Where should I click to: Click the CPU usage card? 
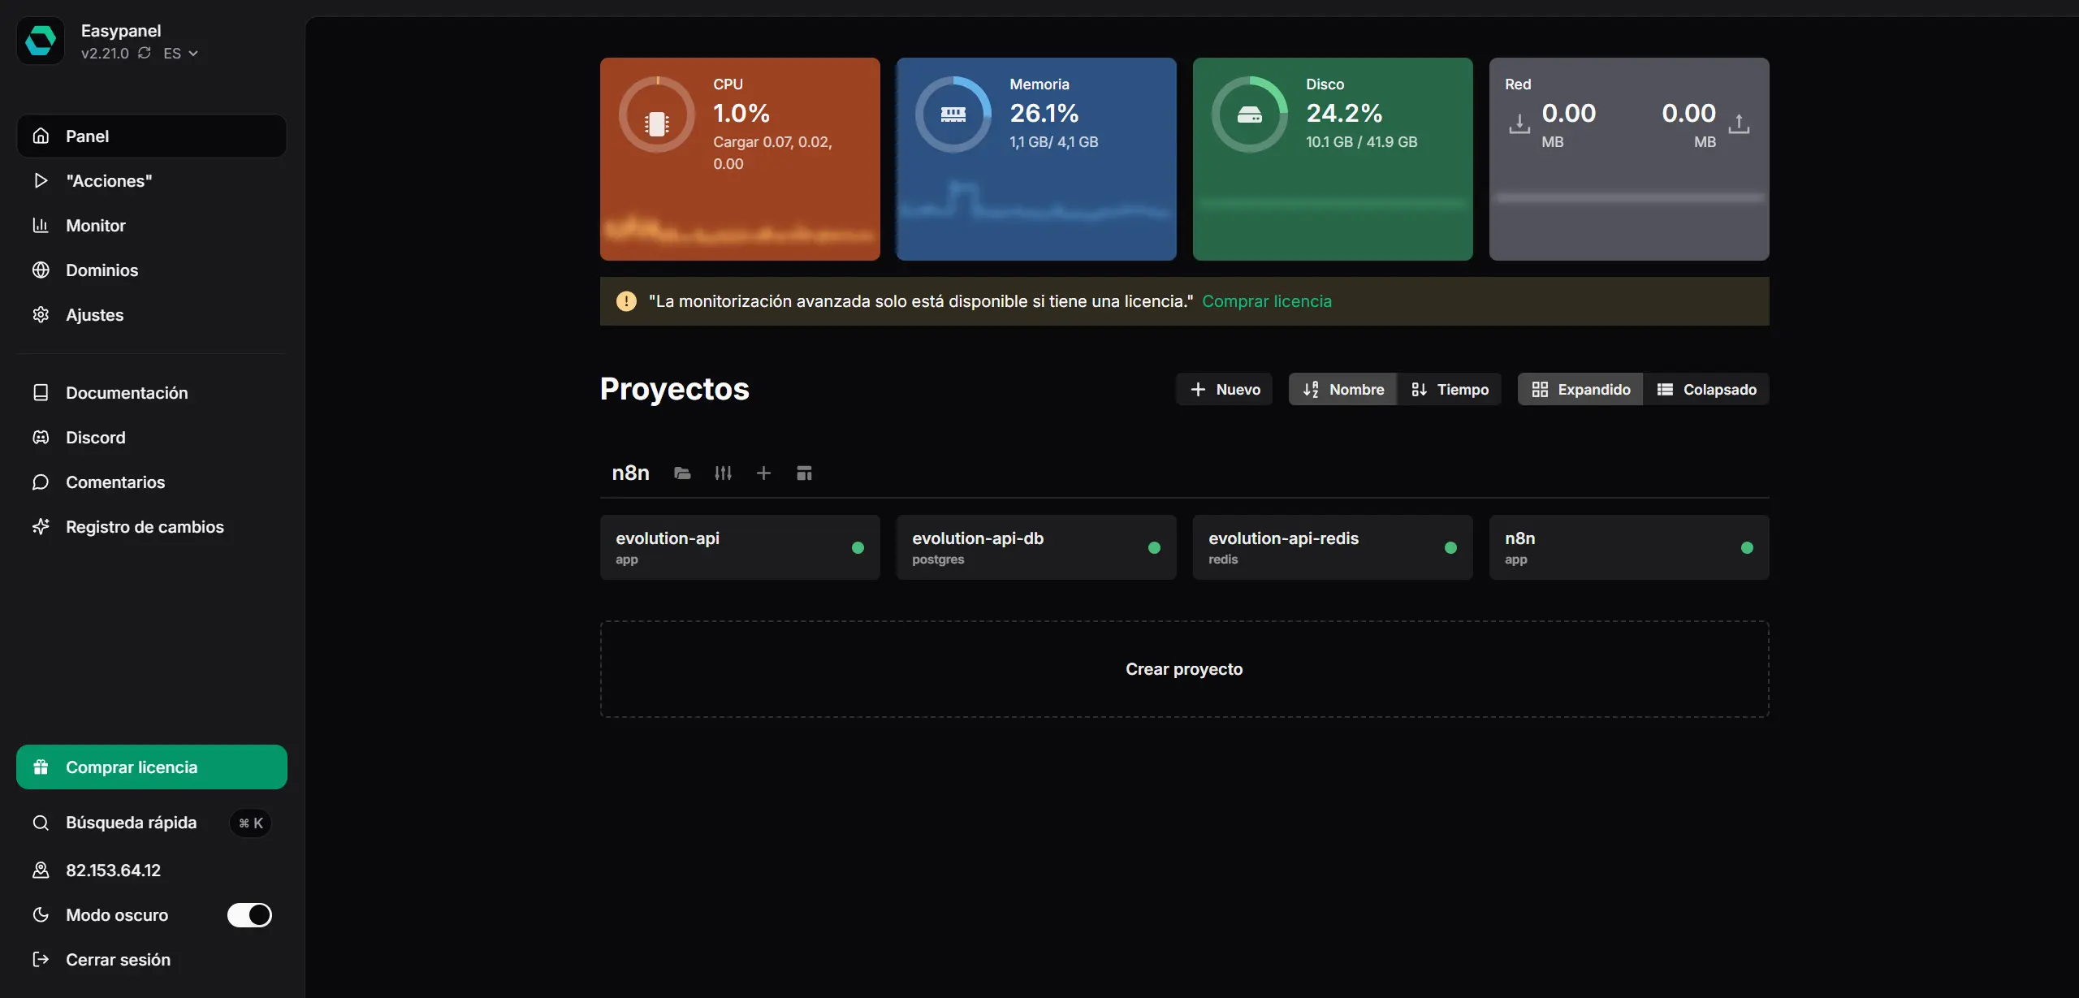click(x=740, y=158)
